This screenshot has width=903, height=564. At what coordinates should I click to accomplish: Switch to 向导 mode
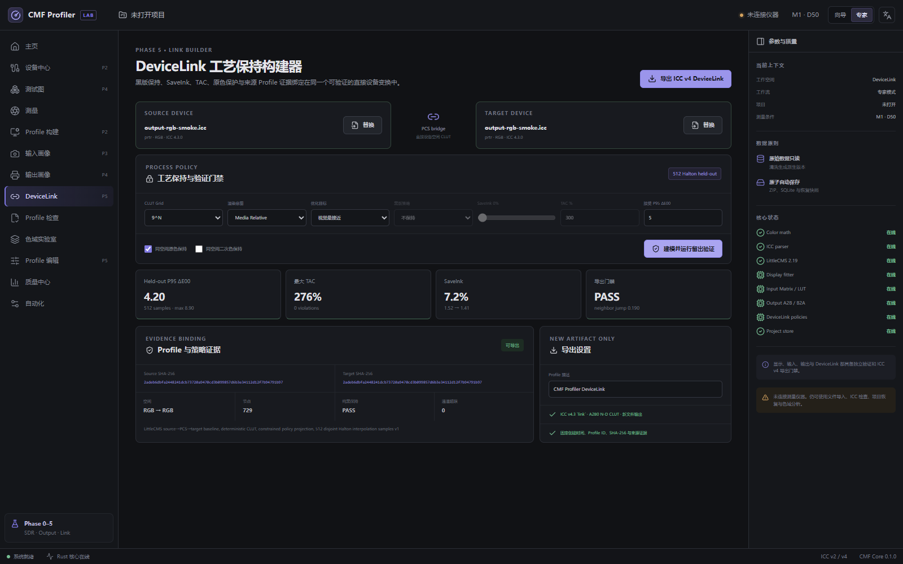(840, 15)
